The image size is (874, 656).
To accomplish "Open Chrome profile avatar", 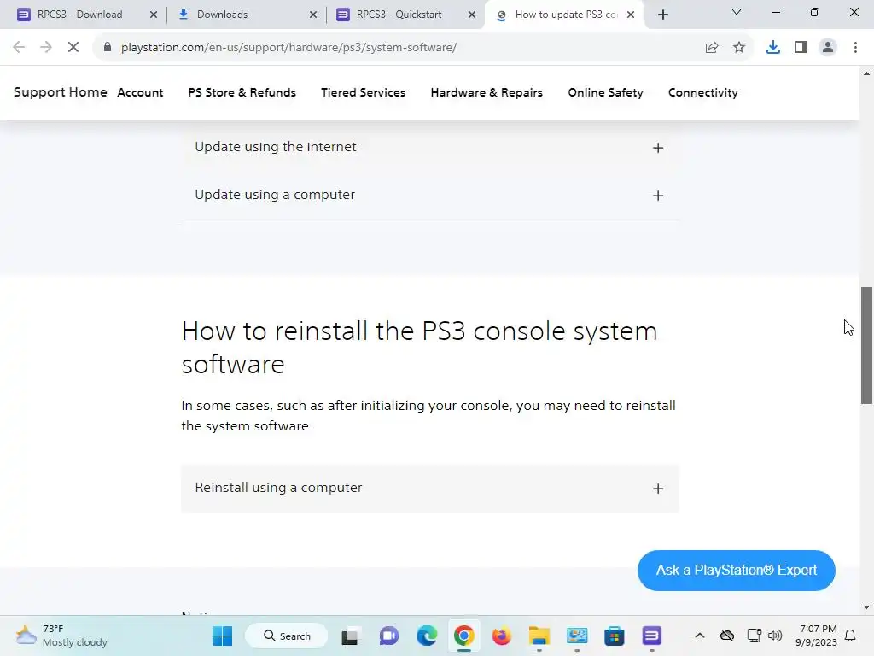I will tap(828, 48).
